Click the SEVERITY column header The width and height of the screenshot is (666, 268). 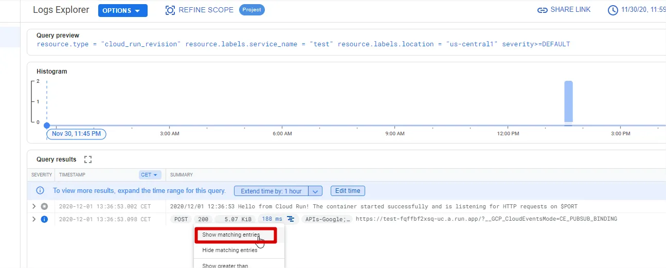pos(42,175)
